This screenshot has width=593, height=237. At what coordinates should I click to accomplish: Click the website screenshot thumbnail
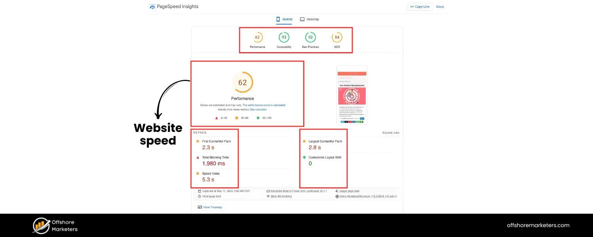[x=352, y=96]
